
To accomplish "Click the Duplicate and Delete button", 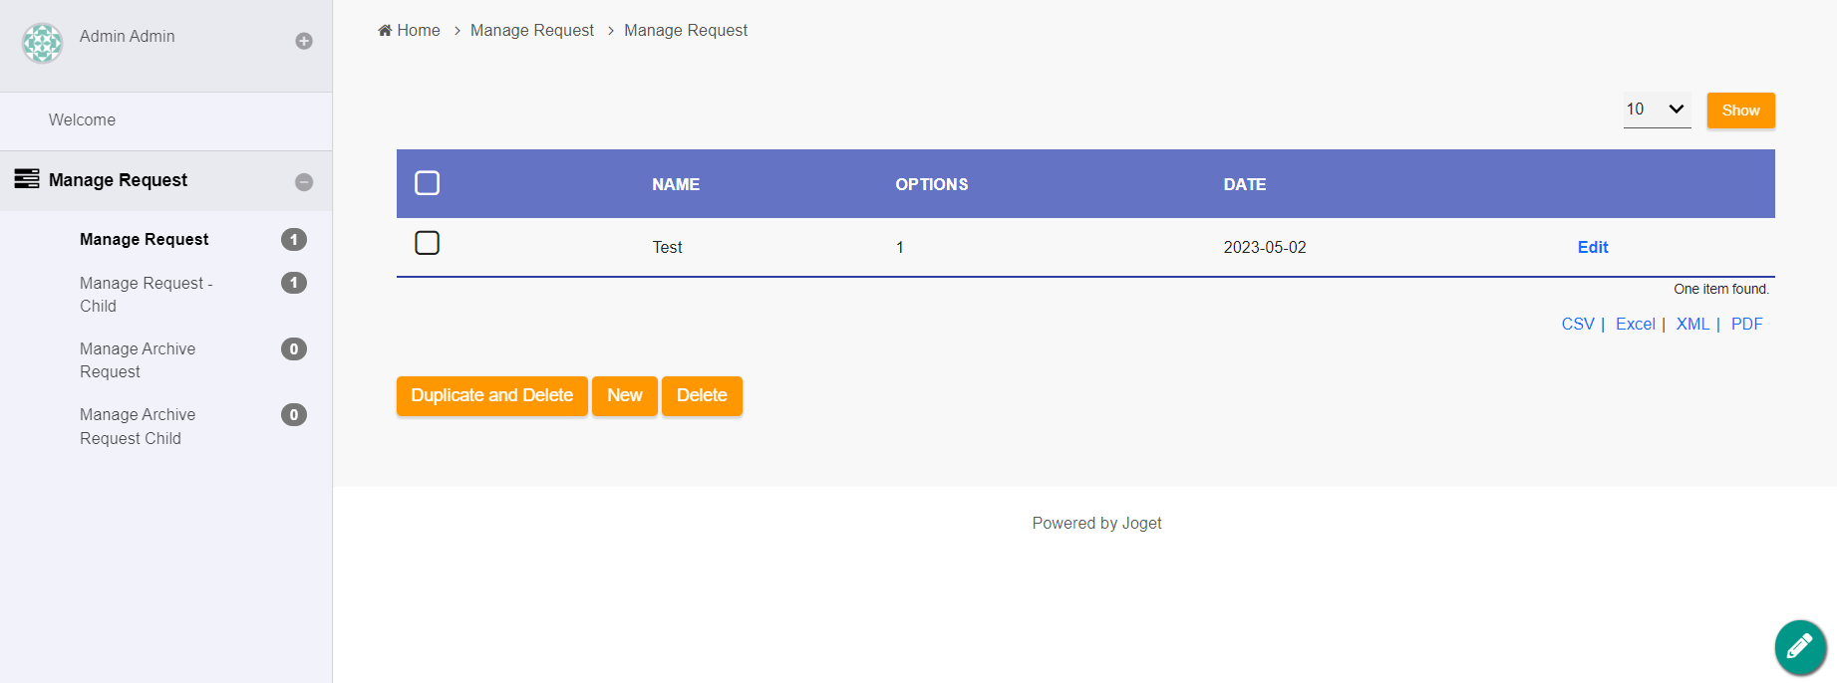I will 491,395.
